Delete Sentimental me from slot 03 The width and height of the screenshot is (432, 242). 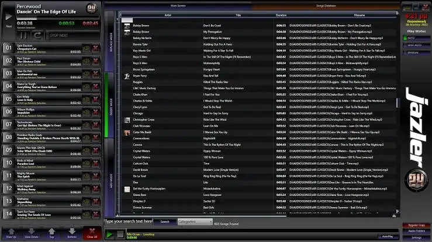pyautogui.click(x=96, y=73)
